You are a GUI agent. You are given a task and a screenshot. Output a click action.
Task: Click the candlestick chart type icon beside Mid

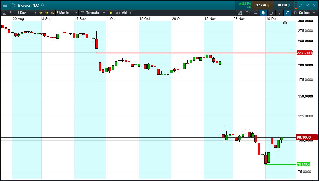tap(118, 13)
